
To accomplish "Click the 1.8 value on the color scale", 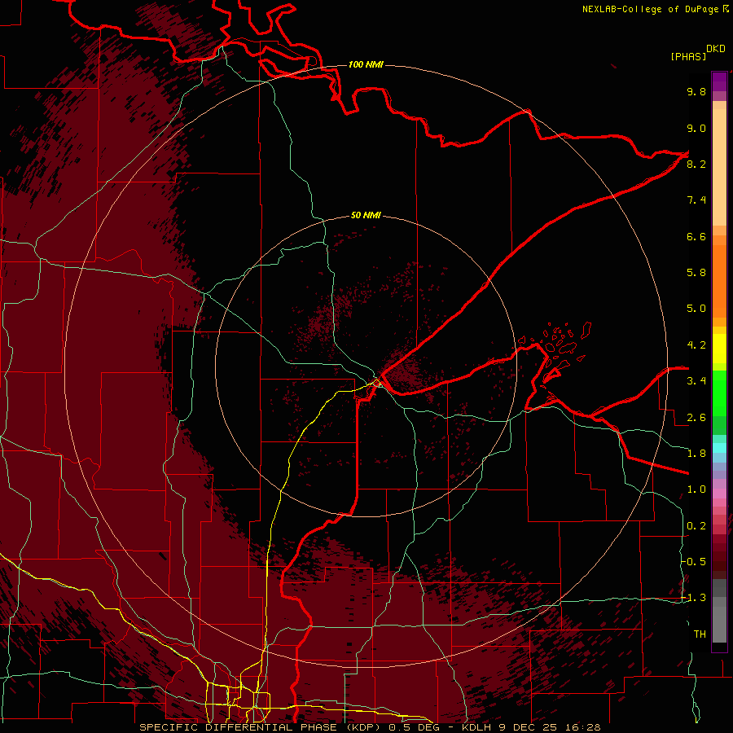I will coord(696,454).
